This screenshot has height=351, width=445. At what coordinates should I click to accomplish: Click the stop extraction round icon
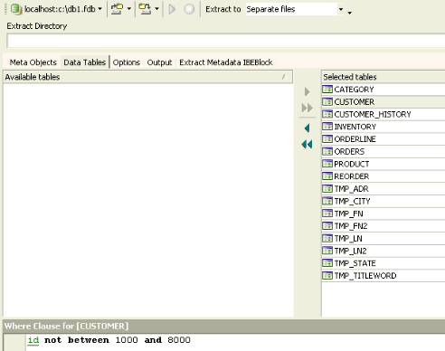189,9
